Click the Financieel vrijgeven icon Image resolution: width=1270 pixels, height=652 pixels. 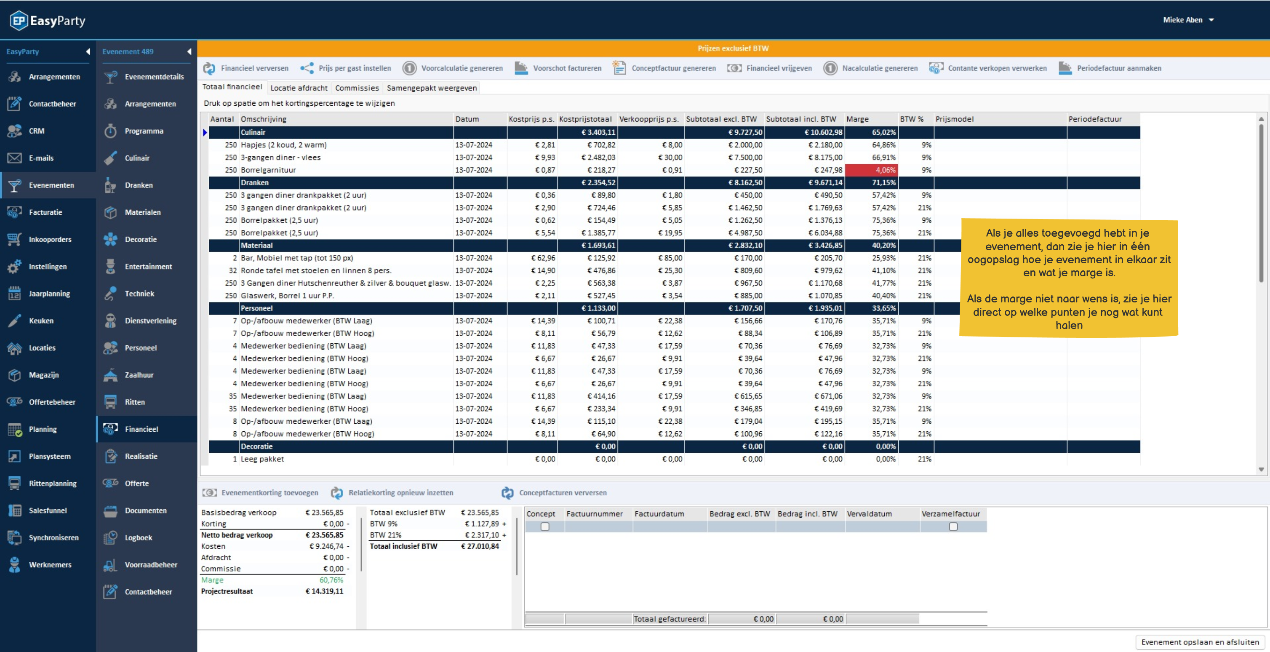(x=734, y=68)
